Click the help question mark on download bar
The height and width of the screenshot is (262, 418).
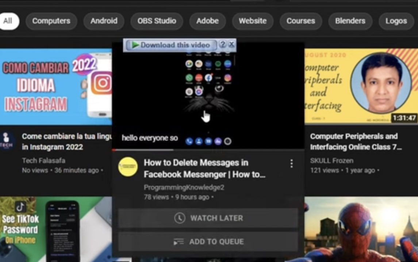point(223,44)
